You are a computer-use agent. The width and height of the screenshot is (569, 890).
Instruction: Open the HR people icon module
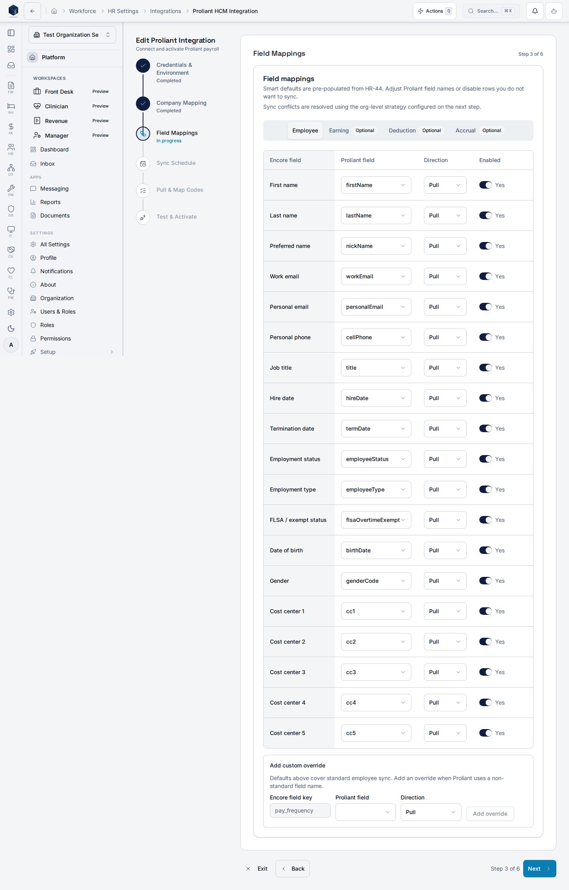pyautogui.click(x=11, y=149)
